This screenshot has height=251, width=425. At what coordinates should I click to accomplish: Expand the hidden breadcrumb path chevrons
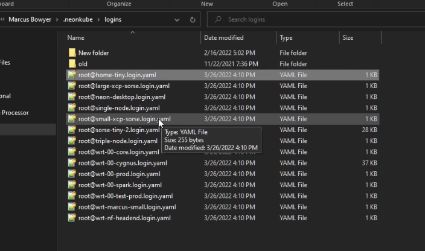tap(2, 19)
